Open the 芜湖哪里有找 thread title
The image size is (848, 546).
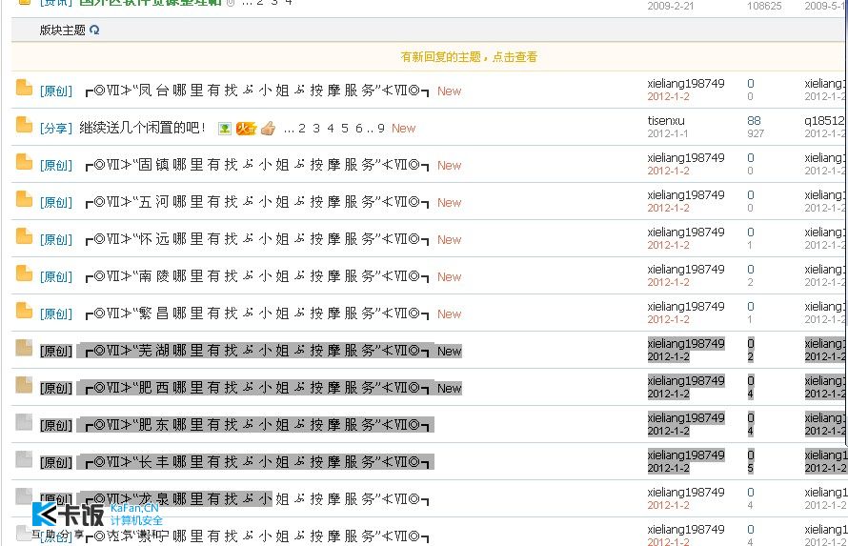pos(257,351)
